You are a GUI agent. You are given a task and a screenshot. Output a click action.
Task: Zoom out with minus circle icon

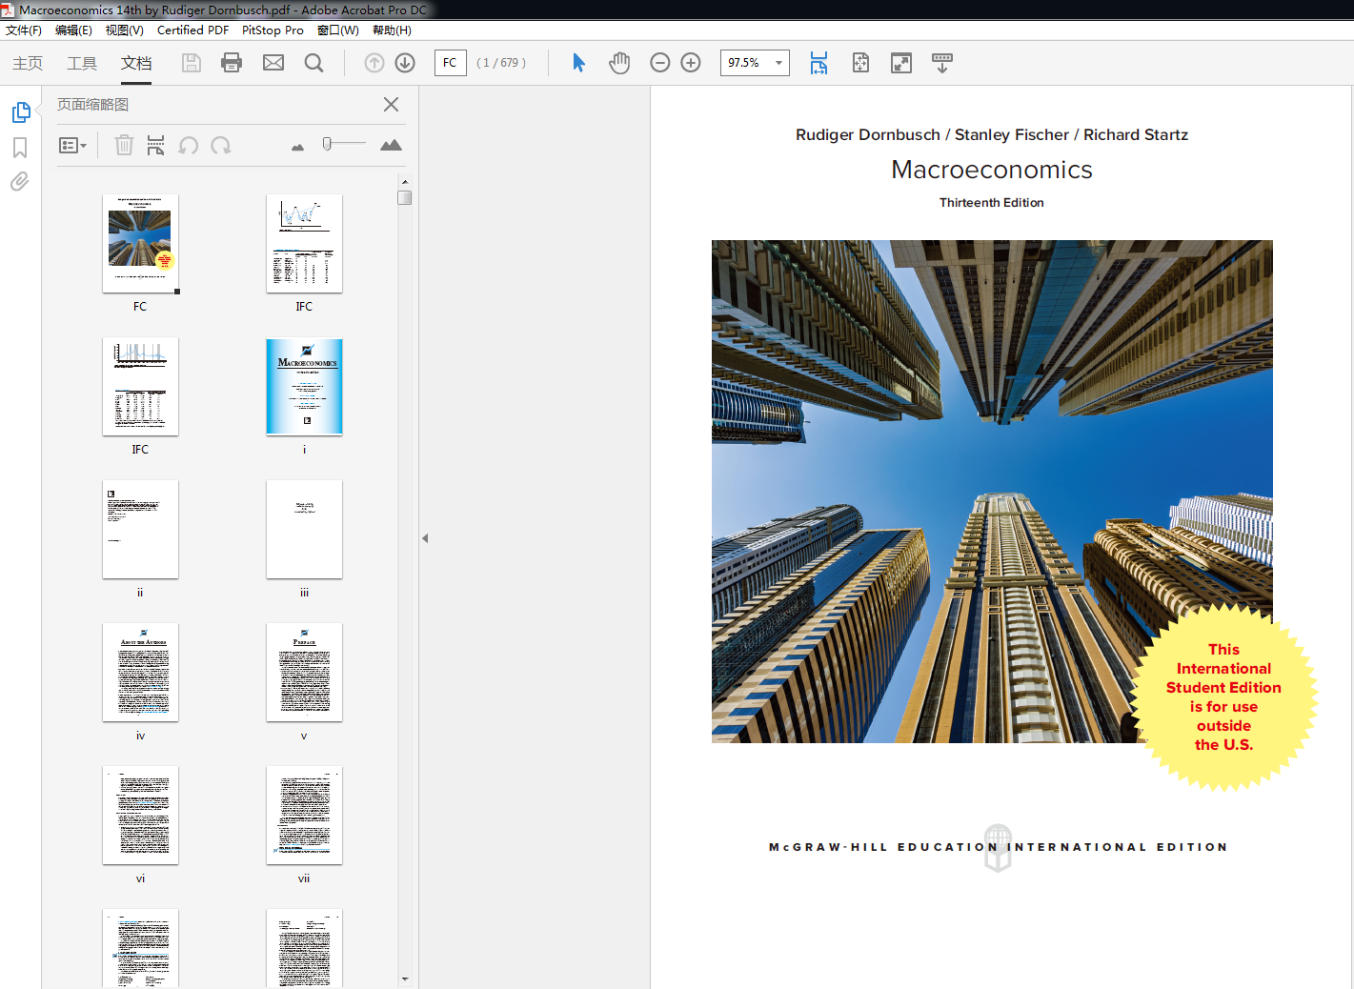click(x=660, y=63)
